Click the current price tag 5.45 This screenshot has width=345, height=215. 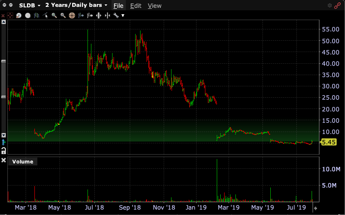329,142
